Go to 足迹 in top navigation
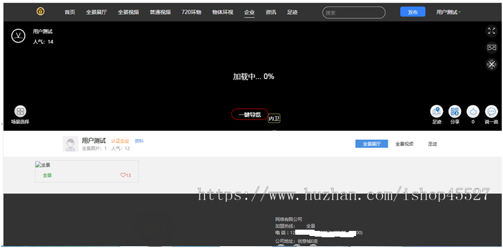The width and height of the screenshot is (503, 248). click(x=292, y=12)
